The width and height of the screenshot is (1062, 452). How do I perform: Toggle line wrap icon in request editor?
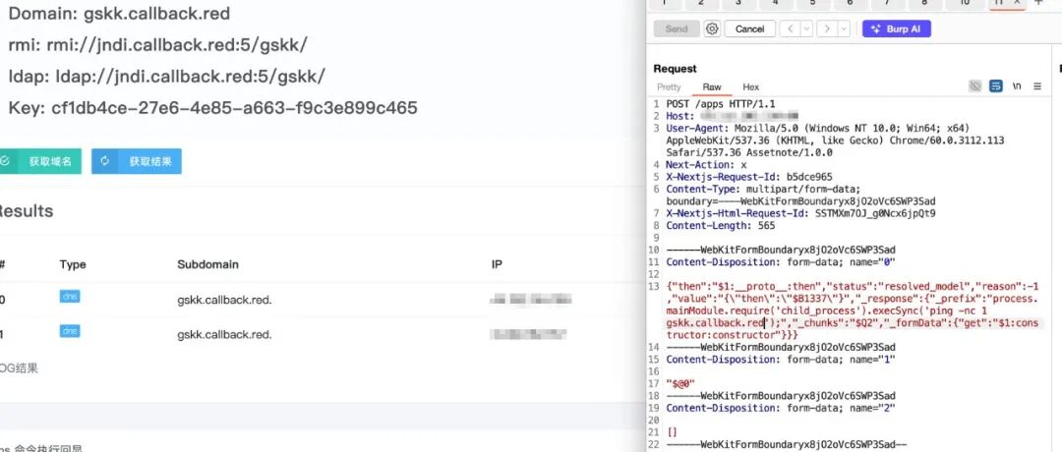click(995, 85)
